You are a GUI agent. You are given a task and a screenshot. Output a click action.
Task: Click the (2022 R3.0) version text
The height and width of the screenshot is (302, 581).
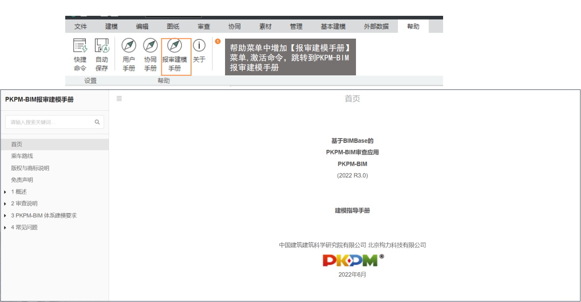[353, 176]
